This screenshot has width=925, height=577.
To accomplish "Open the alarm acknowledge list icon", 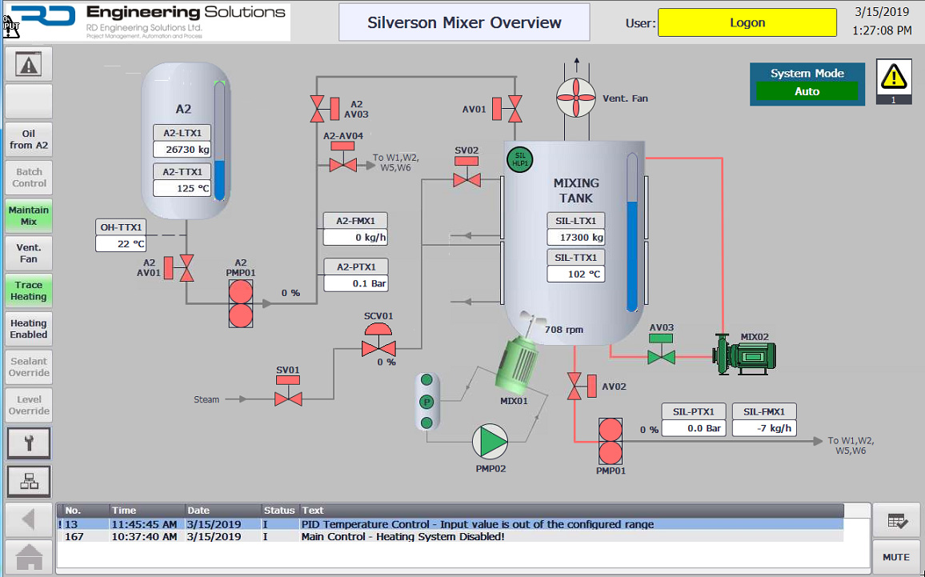I will 896,521.
